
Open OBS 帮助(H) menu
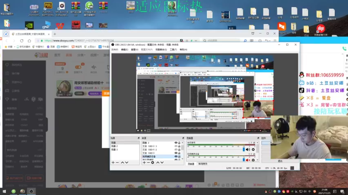click(183, 49)
